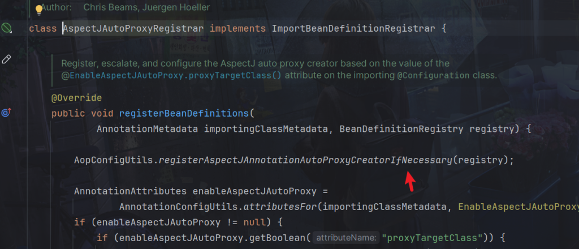Viewport: 579px width, 249px height.
Task: Click the overriding method gutter icon
Action: point(6,113)
